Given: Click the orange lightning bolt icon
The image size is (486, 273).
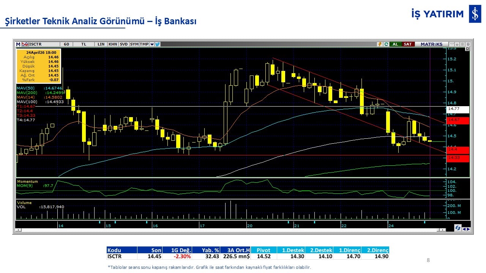Looking at the screenshot, I should point(380,44).
